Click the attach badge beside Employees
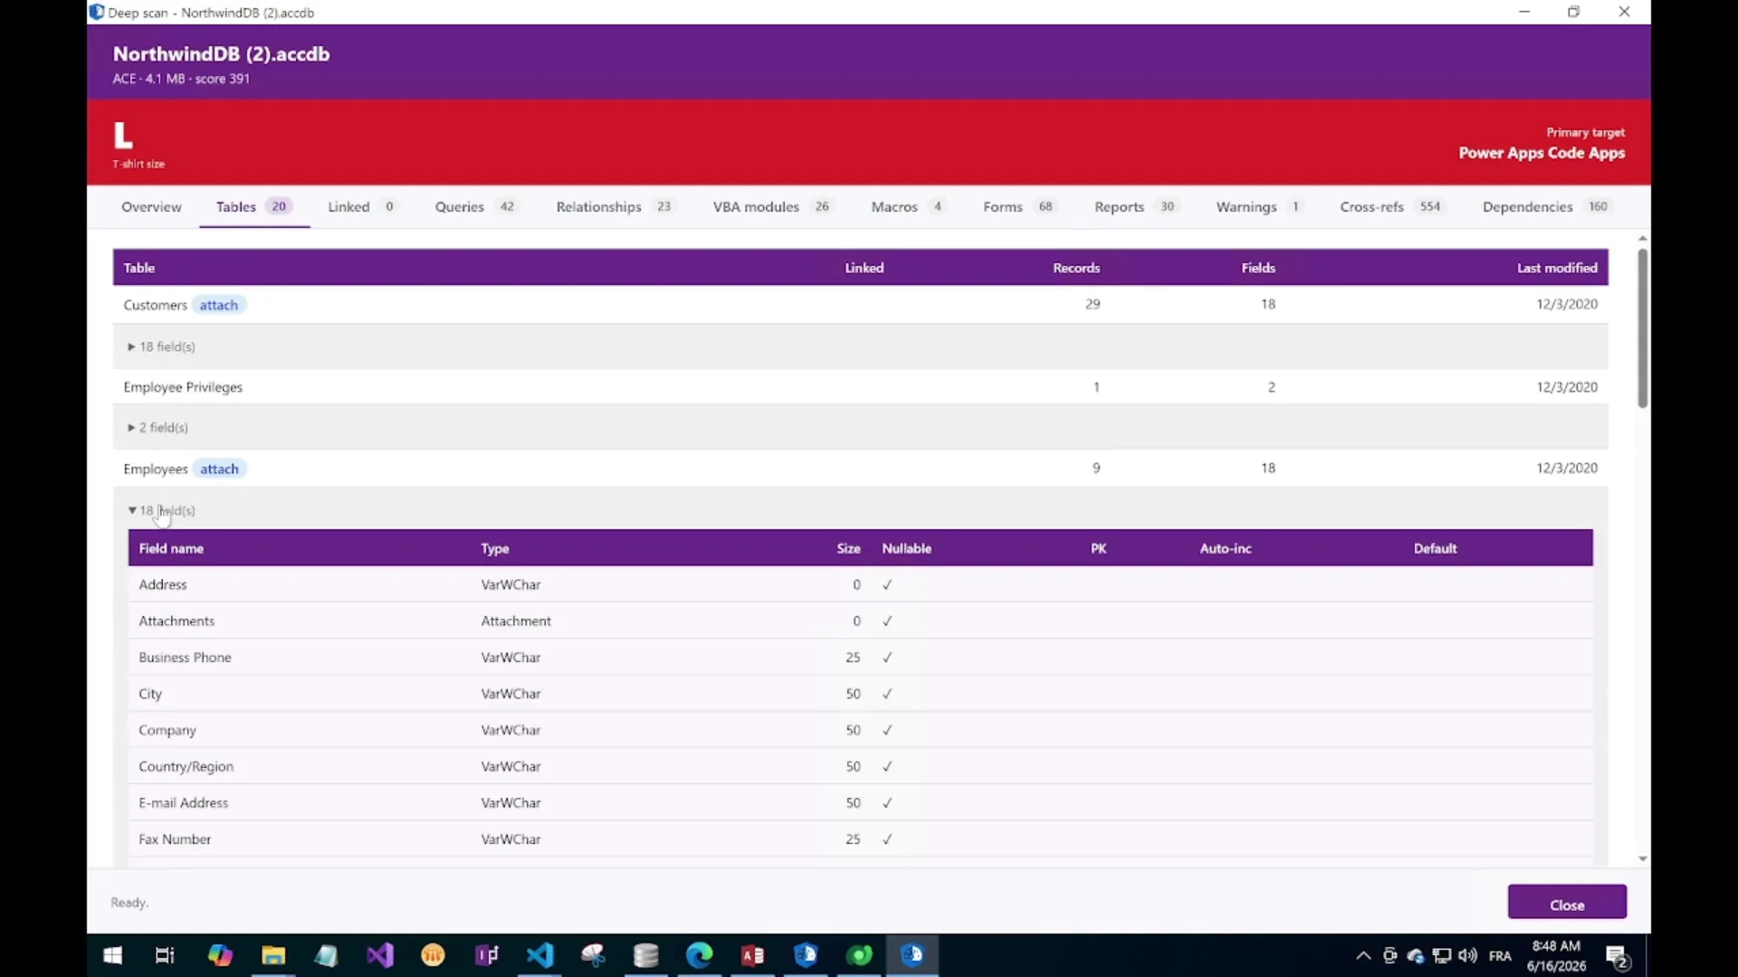This screenshot has height=977, width=1738. (x=219, y=470)
